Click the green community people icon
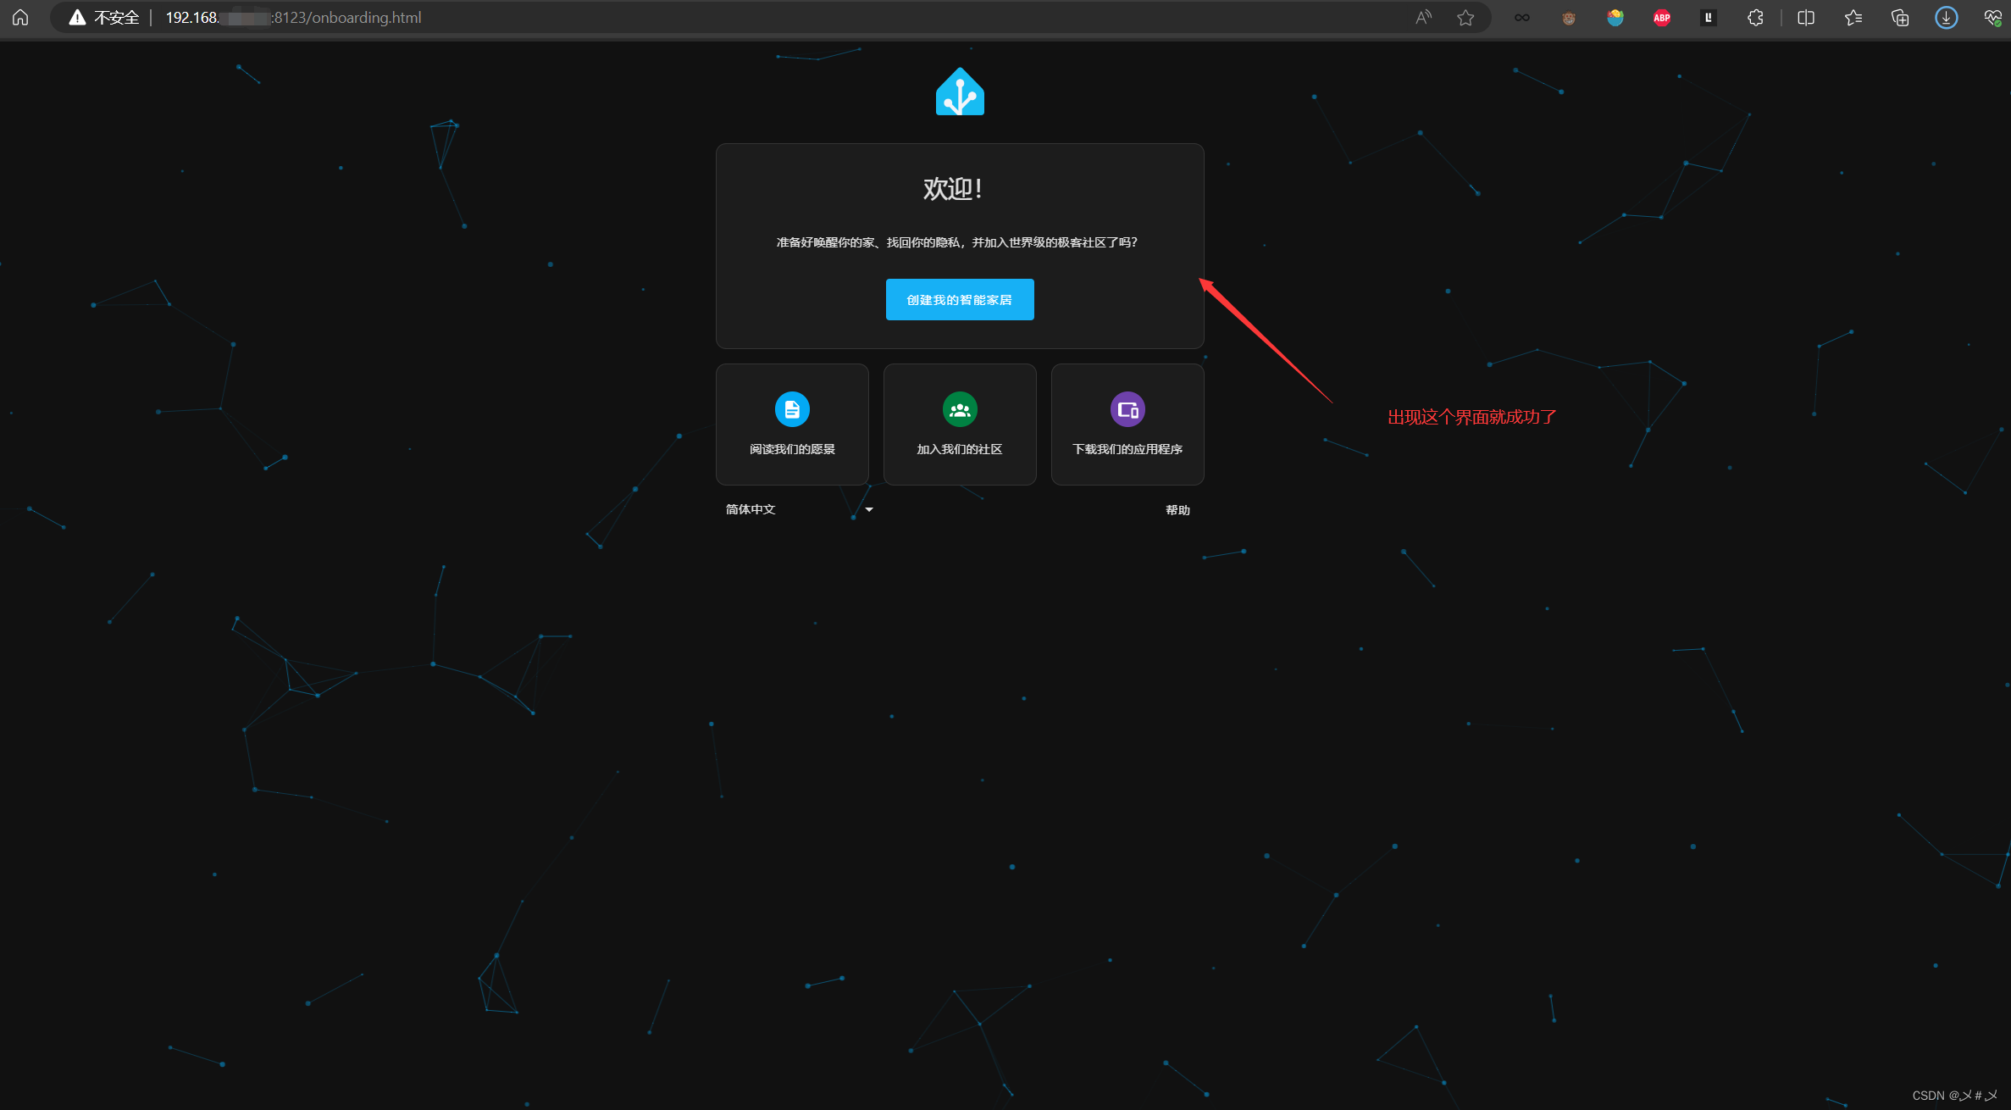Screen dimensions: 2011x1110 [x=960, y=410]
